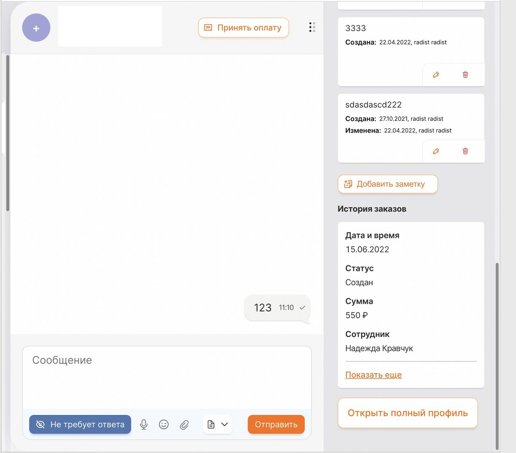
Task: Click the 'Дата и время' label
Action: click(x=372, y=236)
